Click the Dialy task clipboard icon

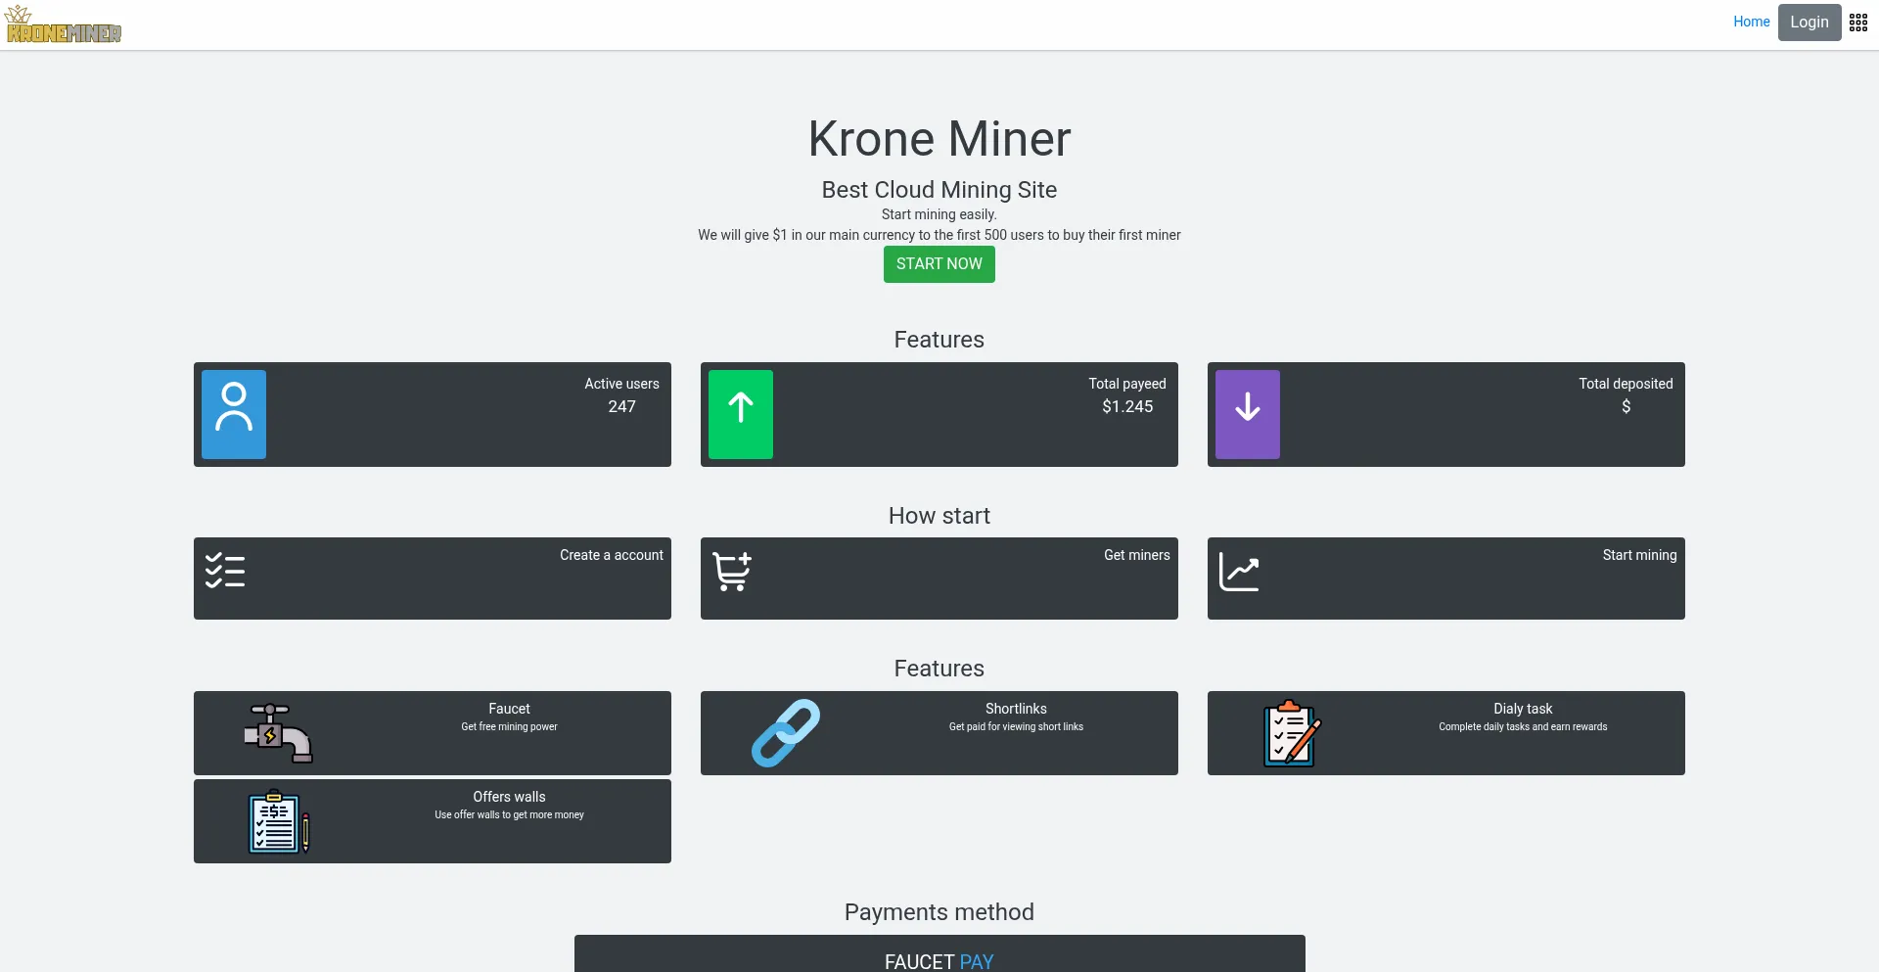point(1292,733)
